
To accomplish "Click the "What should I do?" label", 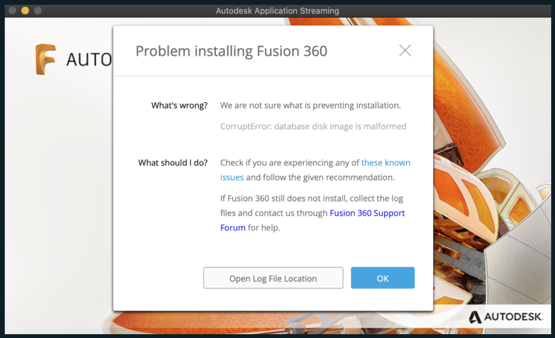I will (173, 163).
